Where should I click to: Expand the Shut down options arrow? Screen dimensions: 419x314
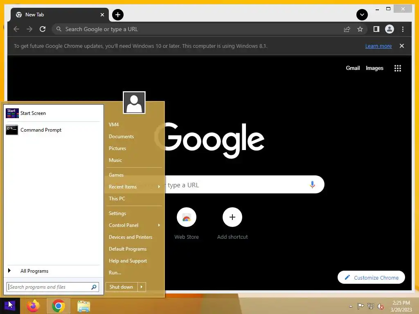(x=142, y=287)
